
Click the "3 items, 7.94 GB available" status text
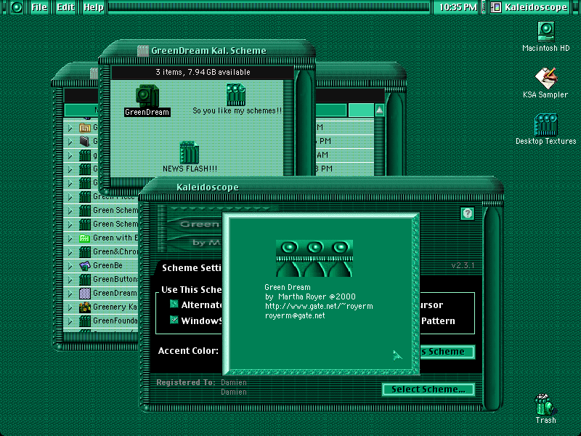[203, 72]
